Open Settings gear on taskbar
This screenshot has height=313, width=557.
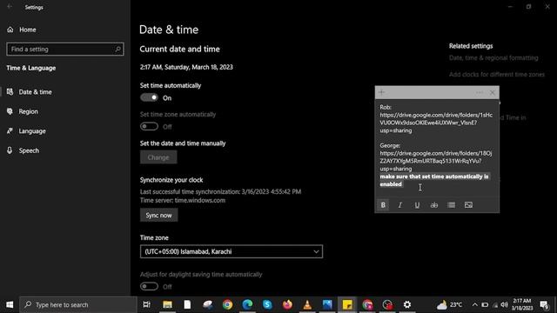(407, 304)
